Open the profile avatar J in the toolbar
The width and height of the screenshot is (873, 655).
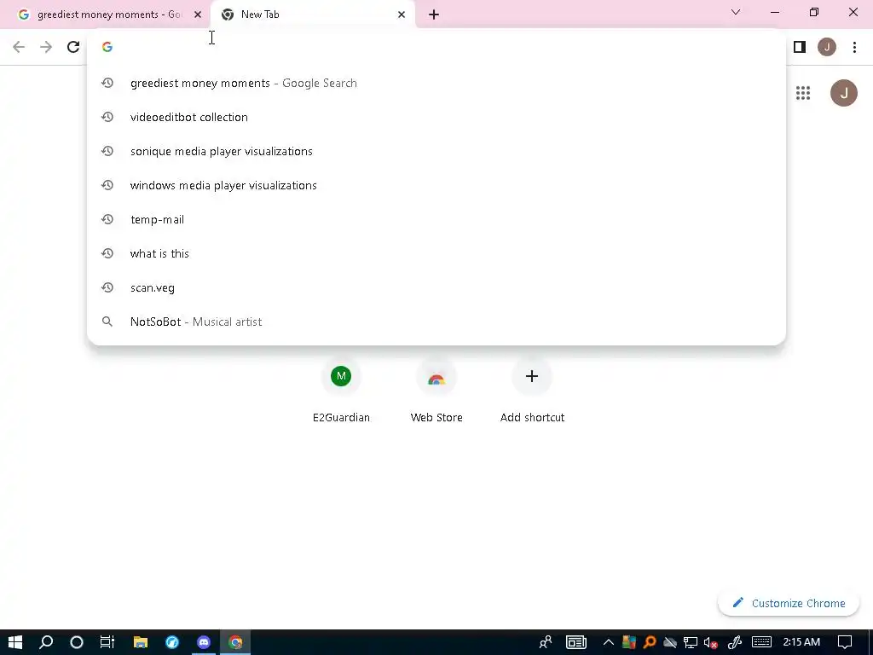827,48
